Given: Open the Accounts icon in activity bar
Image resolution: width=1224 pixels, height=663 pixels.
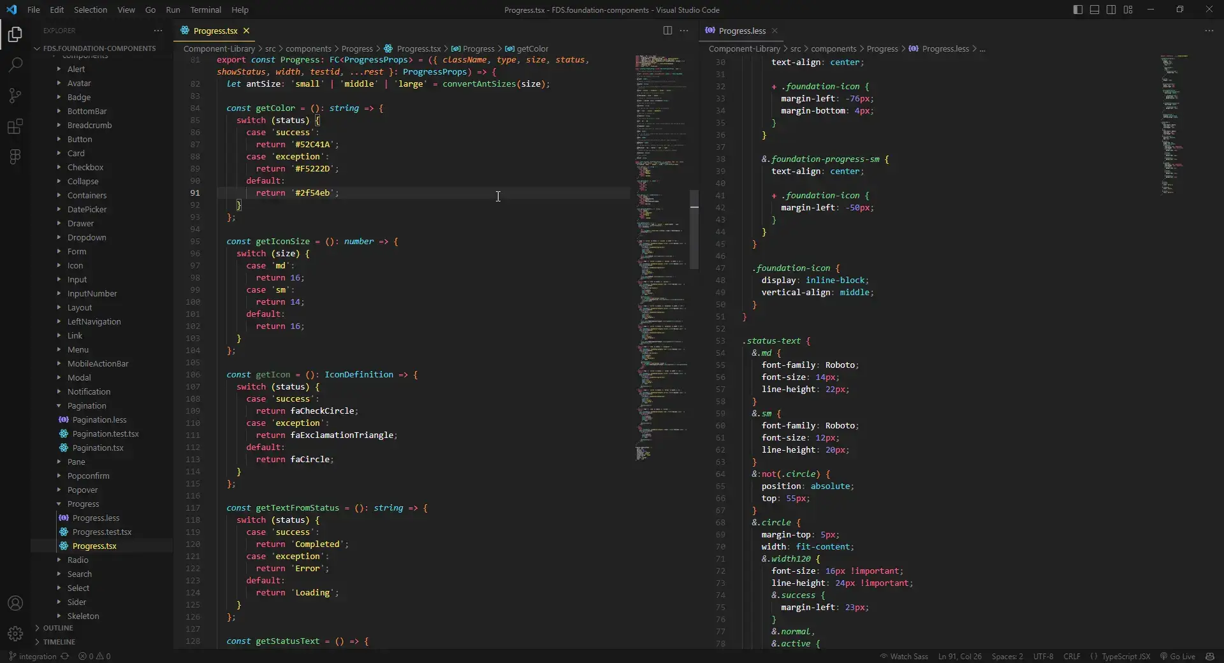Looking at the screenshot, I should [x=15, y=603].
